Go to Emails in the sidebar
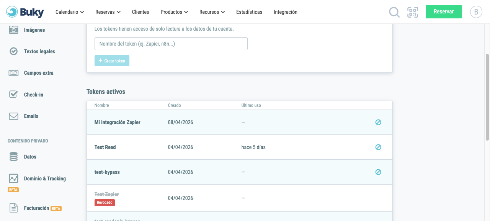 (x=31, y=116)
